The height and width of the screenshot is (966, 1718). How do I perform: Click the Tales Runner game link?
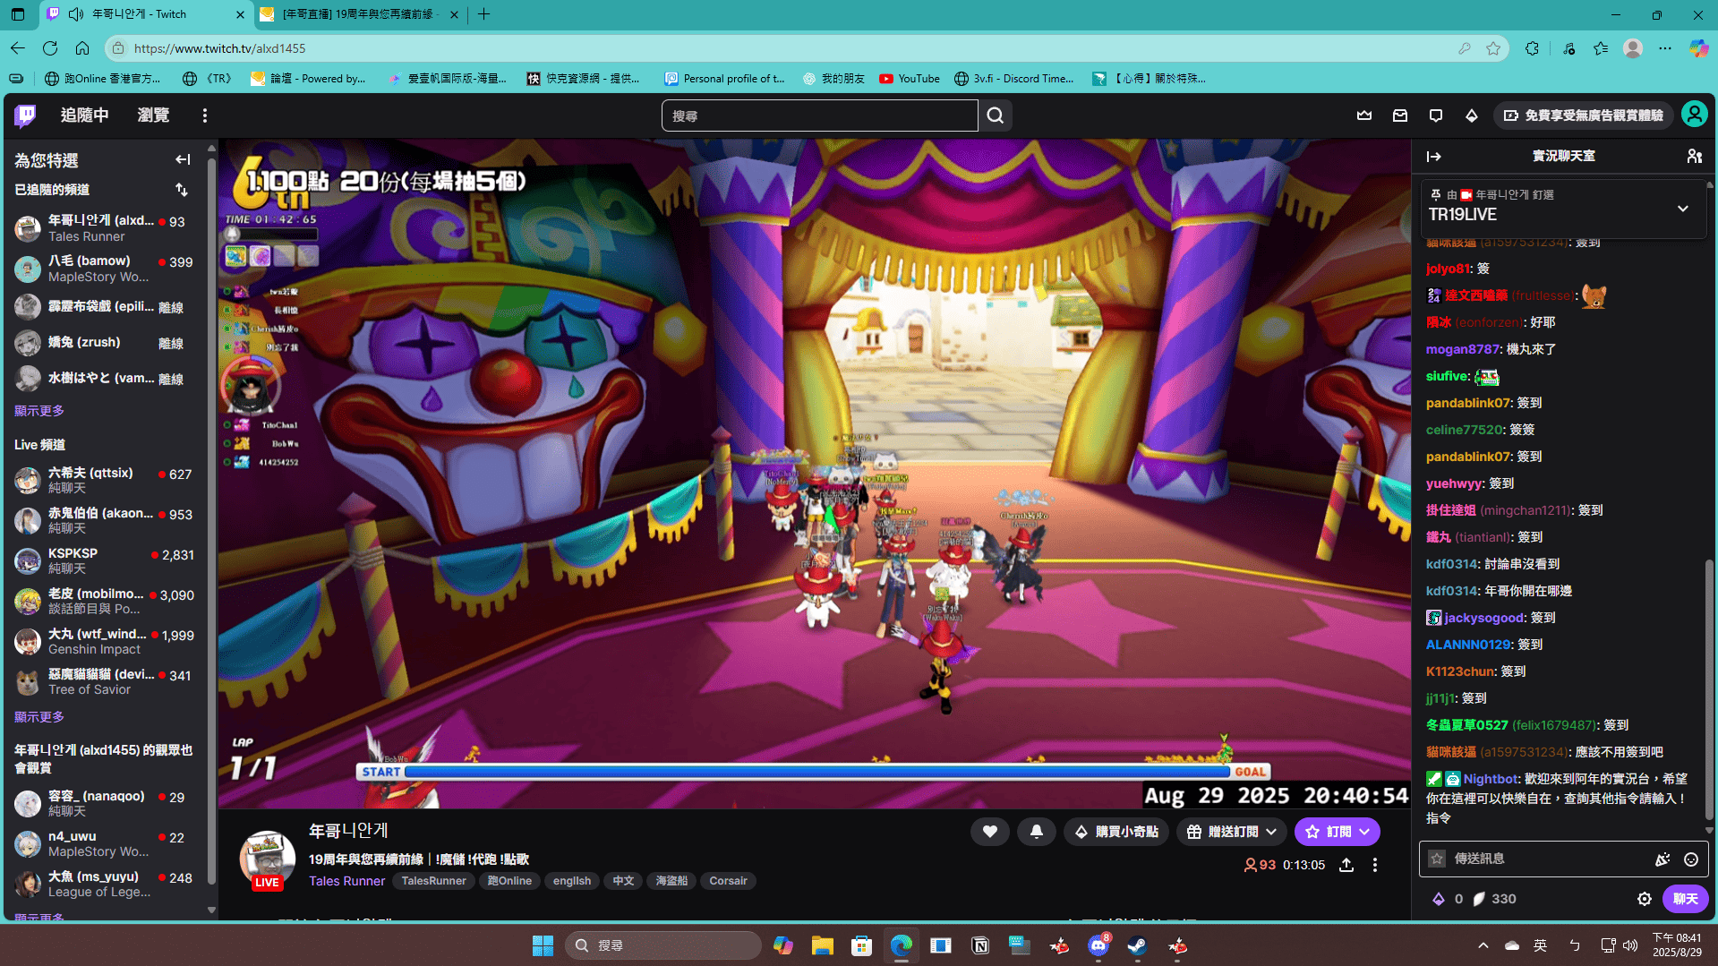pos(346,881)
